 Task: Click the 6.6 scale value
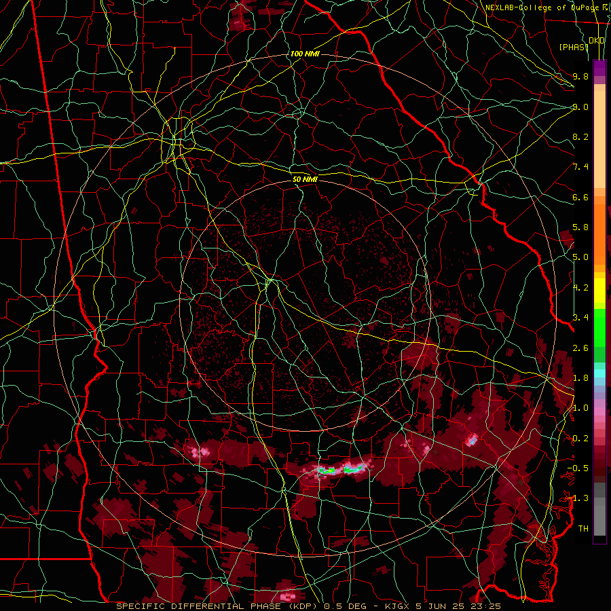[580, 197]
